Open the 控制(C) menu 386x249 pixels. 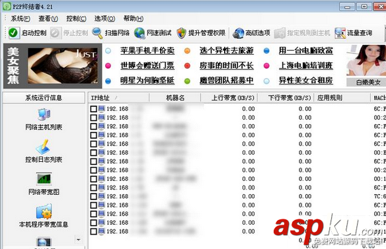click(76, 18)
